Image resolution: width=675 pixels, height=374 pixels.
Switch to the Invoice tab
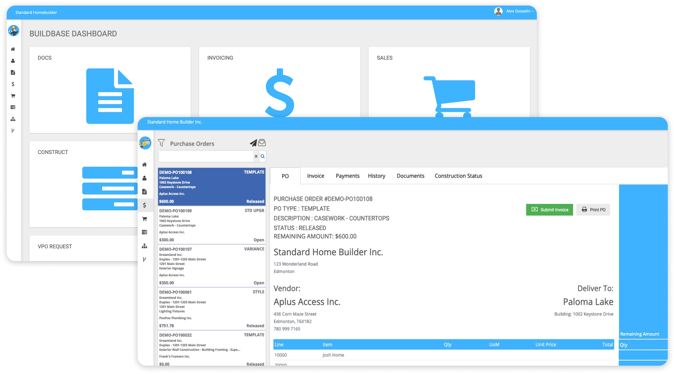(x=316, y=176)
